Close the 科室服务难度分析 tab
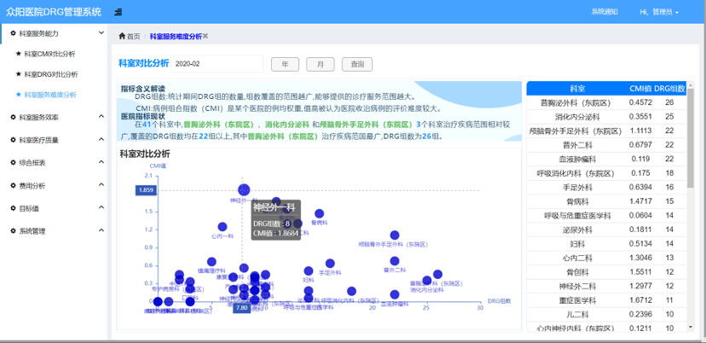706x343 pixels. pos(205,36)
